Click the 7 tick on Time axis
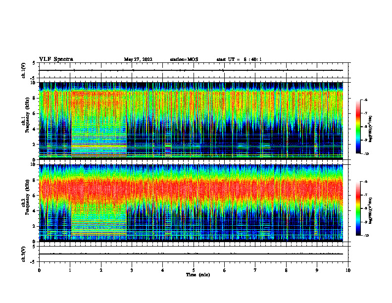The width and height of the screenshot is (392, 303). [x=255, y=270]
